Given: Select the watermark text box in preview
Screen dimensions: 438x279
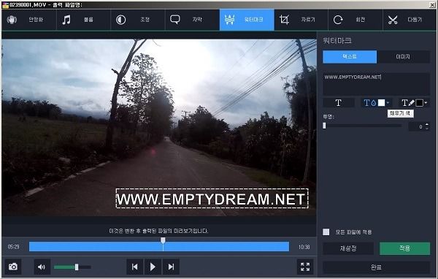Looking at the screenshot, I should tap(212, 199).
